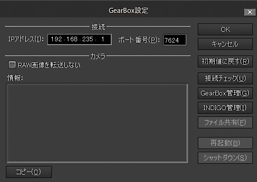This screenshot has height=182, width=257.
Task: Click the ポート番号(P): label
Action: 139,40
